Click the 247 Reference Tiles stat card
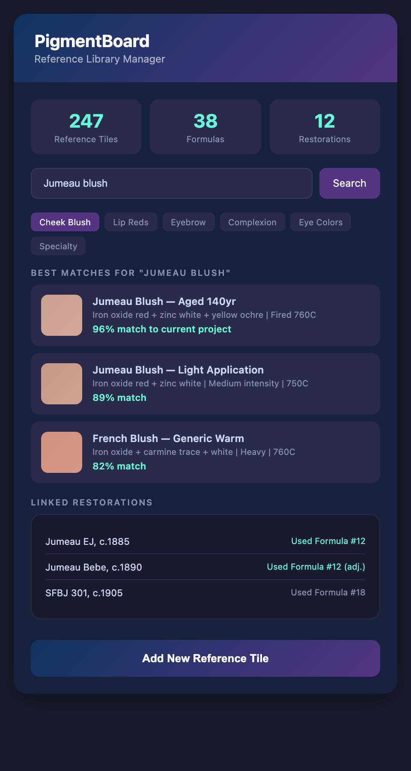The width and height of the screenshot is (411, 771). point(86,127)
